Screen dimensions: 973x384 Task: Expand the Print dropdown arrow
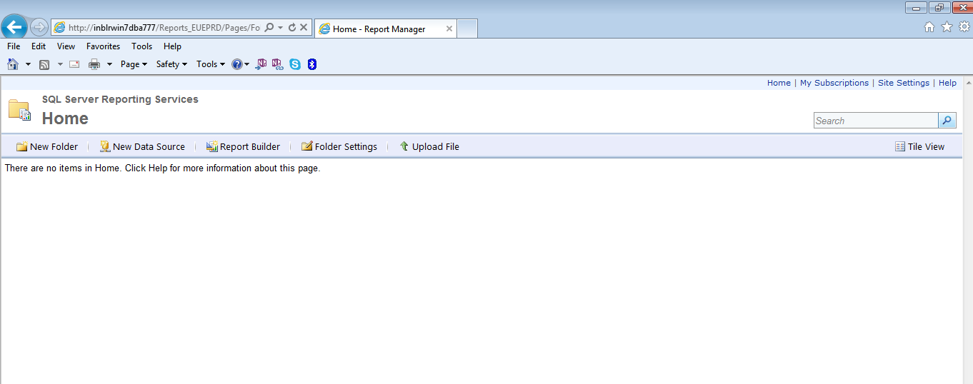109,64
